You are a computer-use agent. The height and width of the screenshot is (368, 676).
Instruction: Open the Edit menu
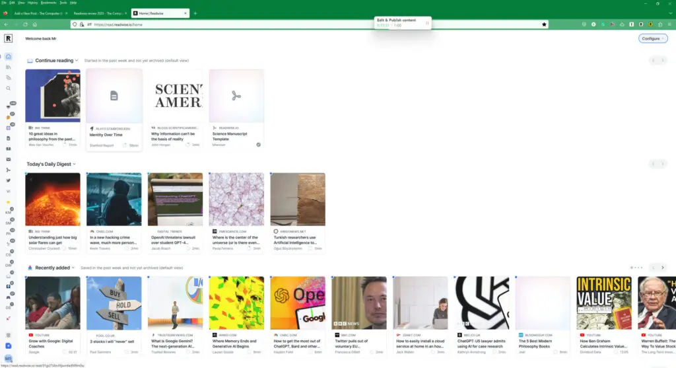12,3
